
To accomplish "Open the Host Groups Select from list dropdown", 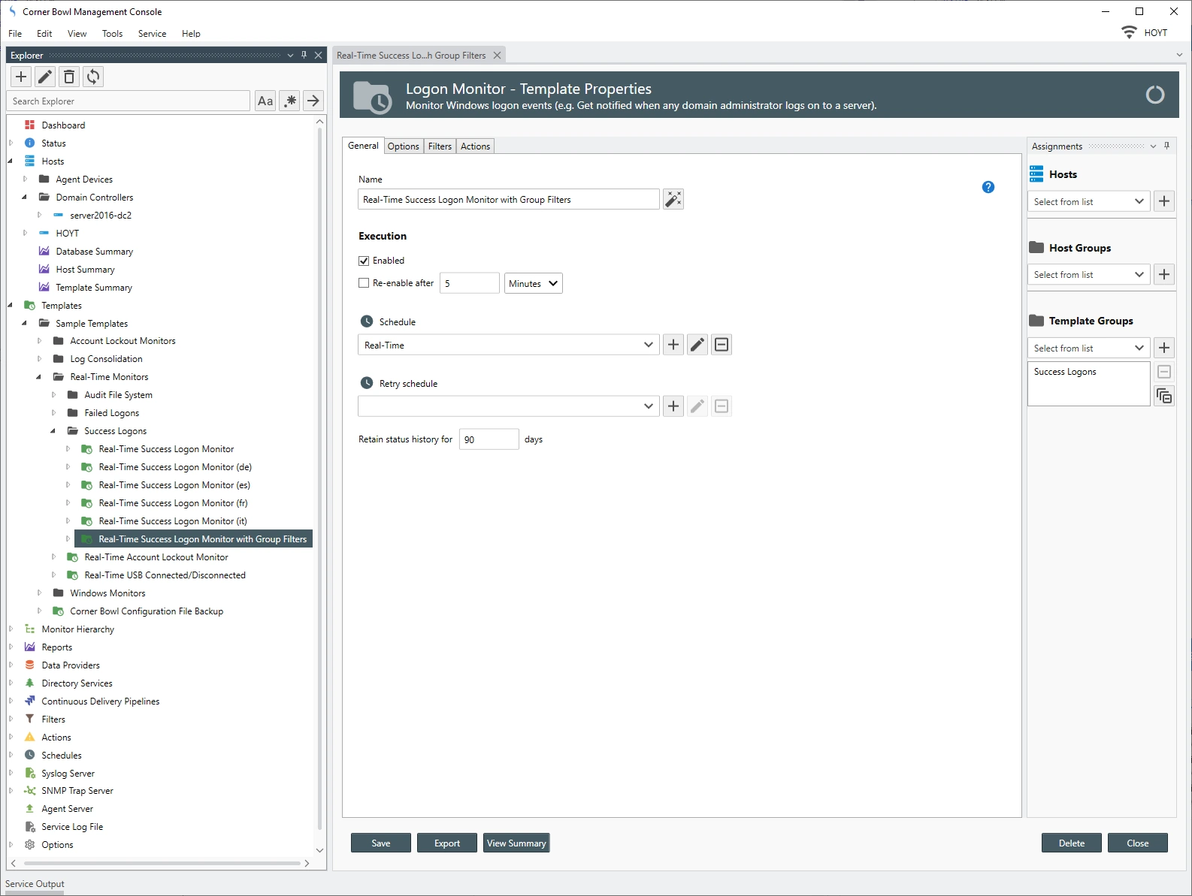I will pyautogui.click(x=1088, y=275).
